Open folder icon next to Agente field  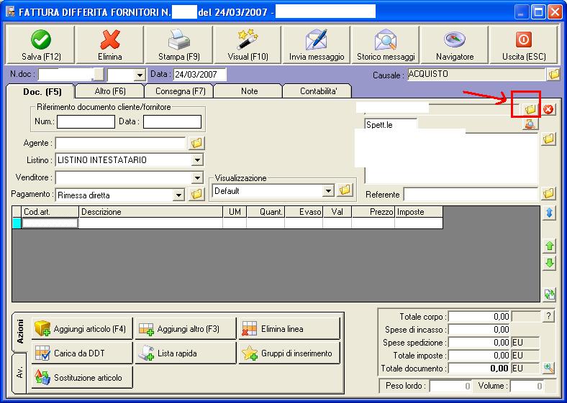(x=196, y=144)
